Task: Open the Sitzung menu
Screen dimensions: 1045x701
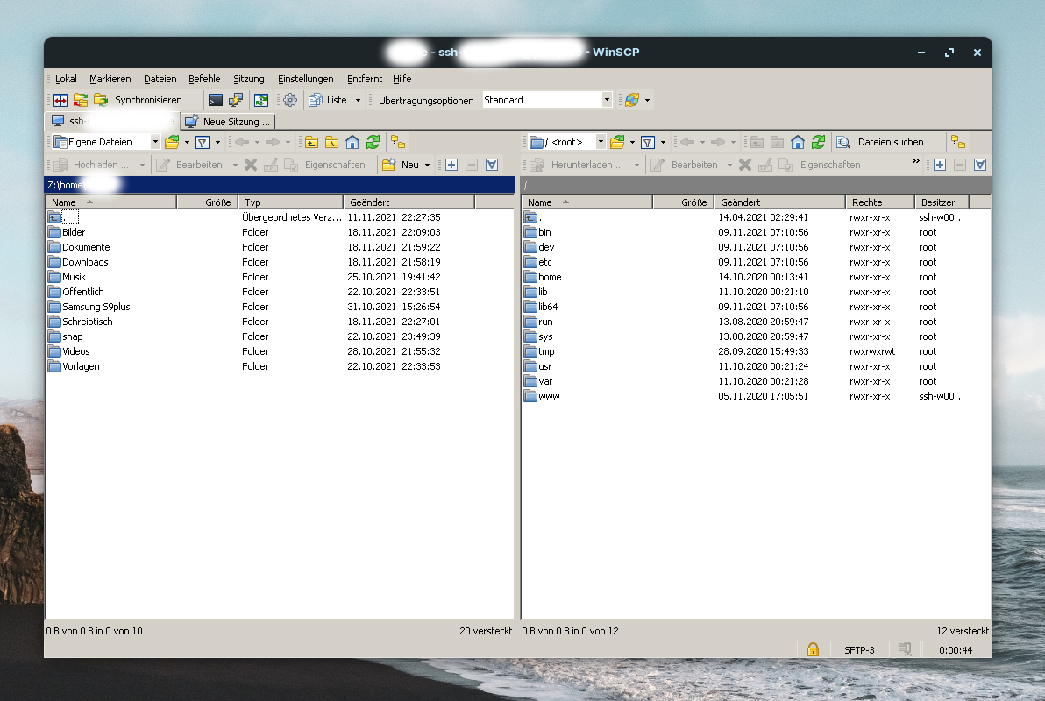Action: click(x=249, y=79)
